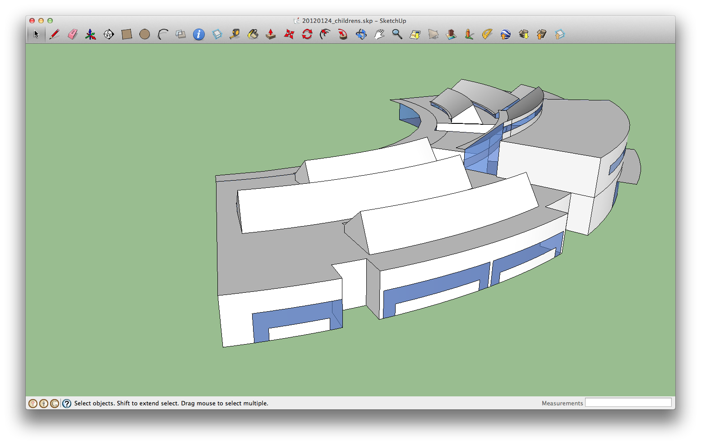Screen dimensions: 701x445
Task: Select the Protractor tool
Action: [x=487, y=34]
